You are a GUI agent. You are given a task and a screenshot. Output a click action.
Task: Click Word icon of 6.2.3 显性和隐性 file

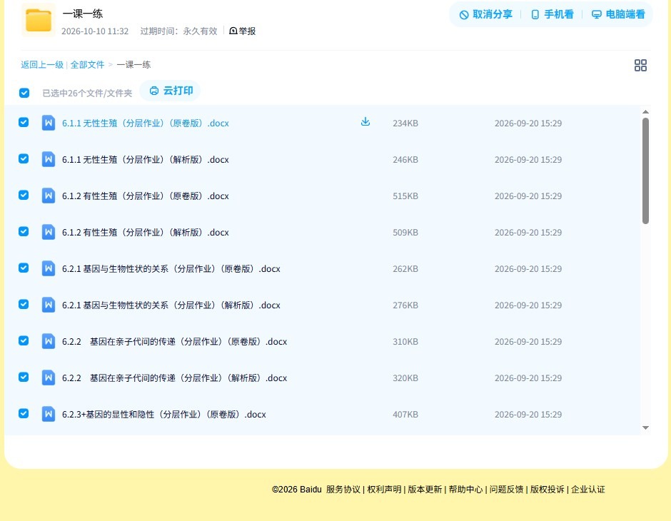[x=49, y=414]
